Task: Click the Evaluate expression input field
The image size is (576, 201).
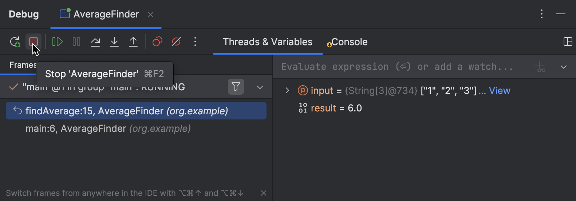Action: tap(397, 67)
